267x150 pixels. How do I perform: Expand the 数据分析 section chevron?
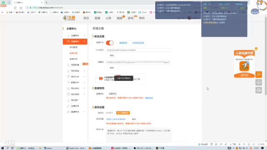(x=84, y=82)
